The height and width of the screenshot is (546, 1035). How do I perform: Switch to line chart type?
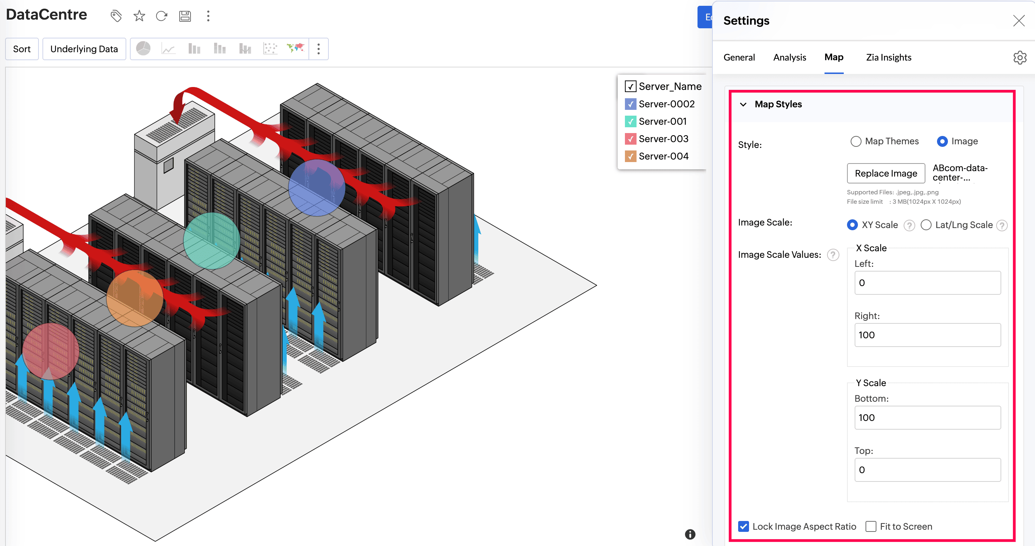coord(168,49)
